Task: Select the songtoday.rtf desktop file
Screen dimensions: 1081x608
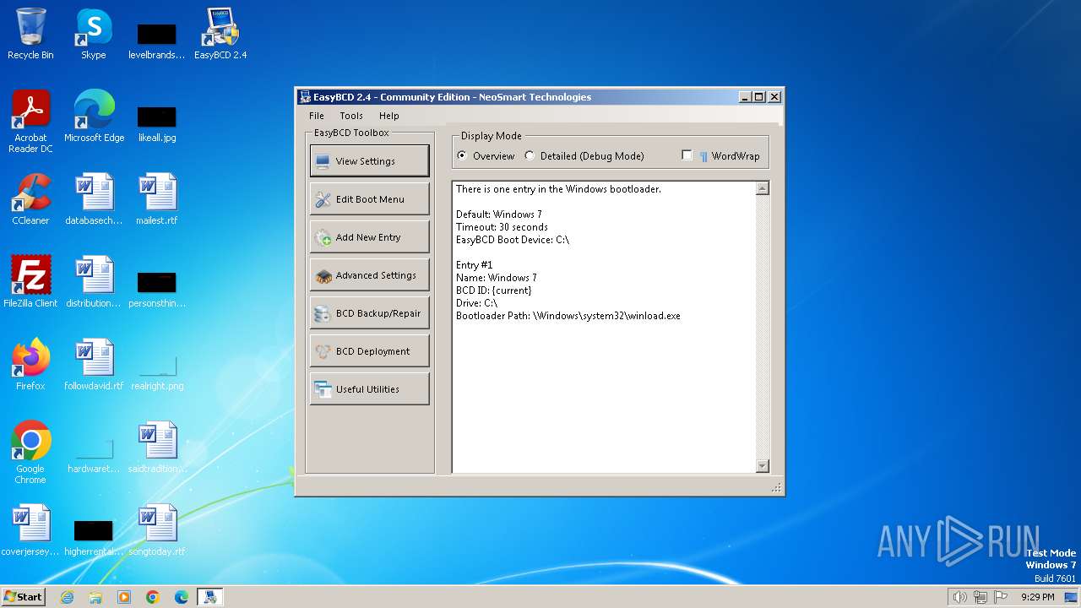Action: (157, 530)
